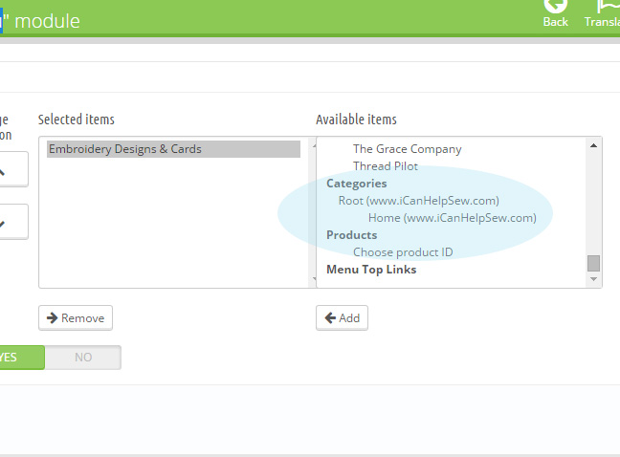Click Available items scrollbar down arrow
The height and width of the screenshot is (457, 620).
tap(593, 279)
